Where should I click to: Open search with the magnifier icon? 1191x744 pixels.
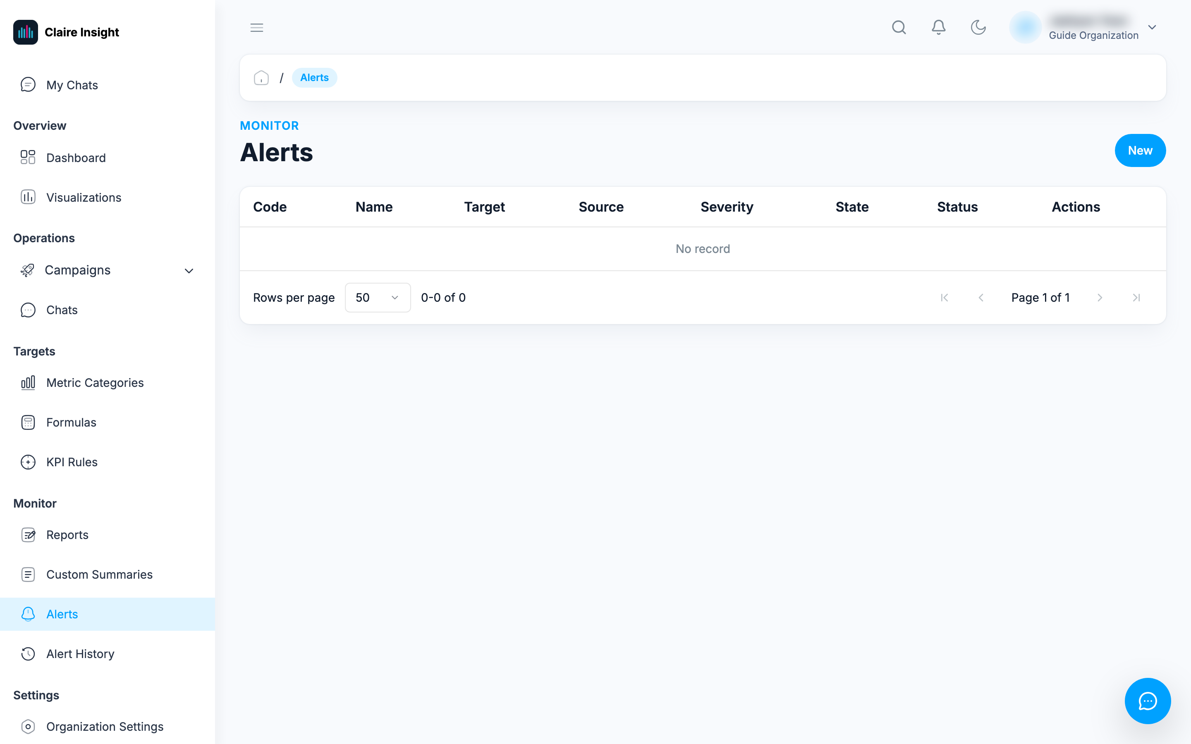pyautogui.click(x=899, y=27)
